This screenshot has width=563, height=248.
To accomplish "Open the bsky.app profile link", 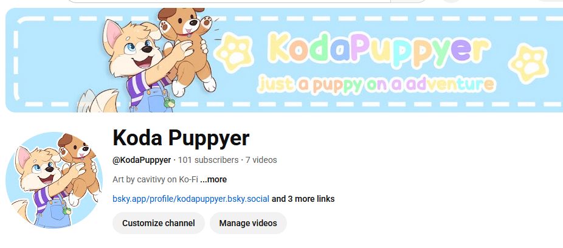I will tap(191, 199).
